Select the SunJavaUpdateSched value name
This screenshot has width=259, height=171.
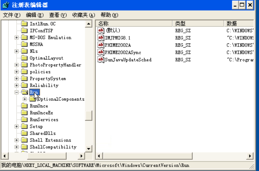click(x=128, y=60)
